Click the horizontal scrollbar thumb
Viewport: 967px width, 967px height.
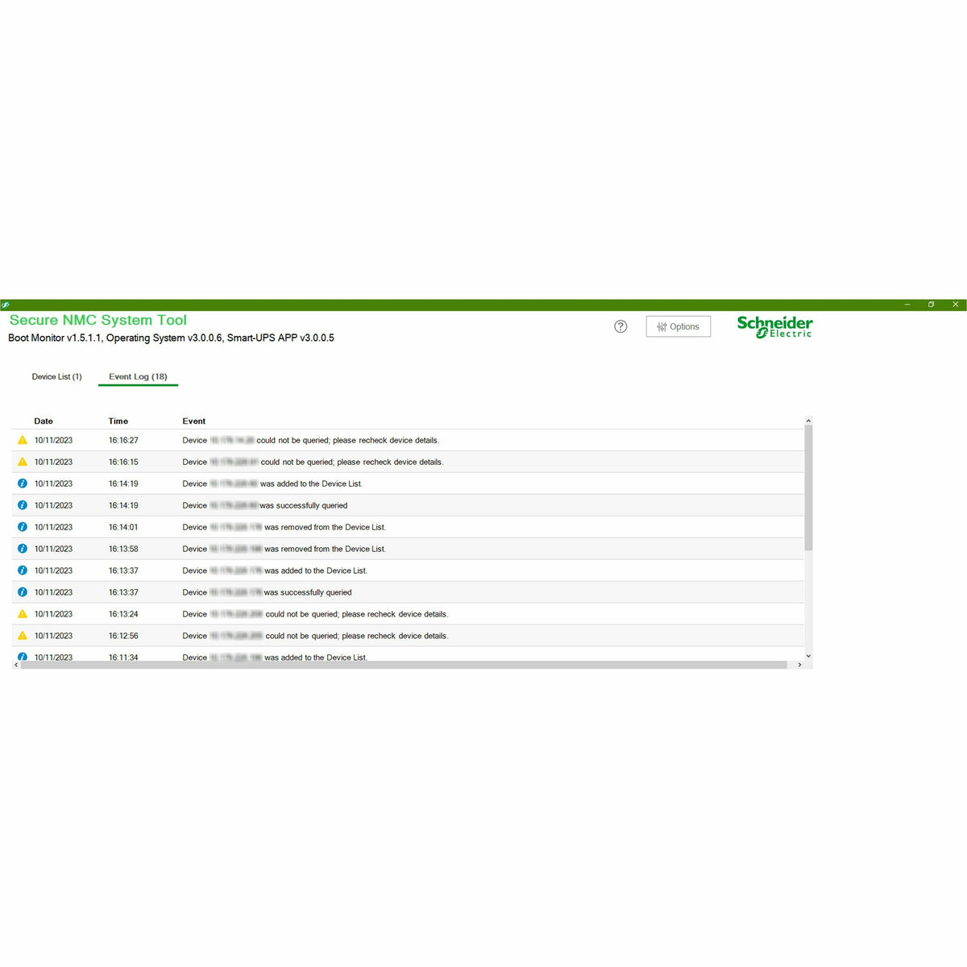pyautogui.click(x=404, y=665)
